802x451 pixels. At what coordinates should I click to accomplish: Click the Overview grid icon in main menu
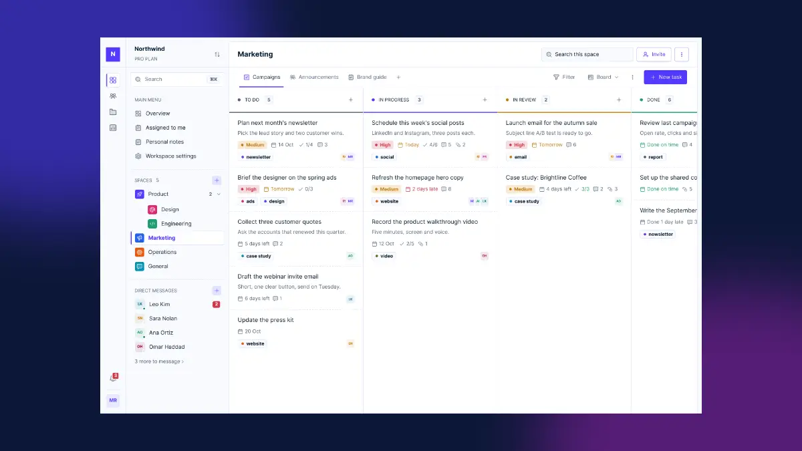click(138, 114)
